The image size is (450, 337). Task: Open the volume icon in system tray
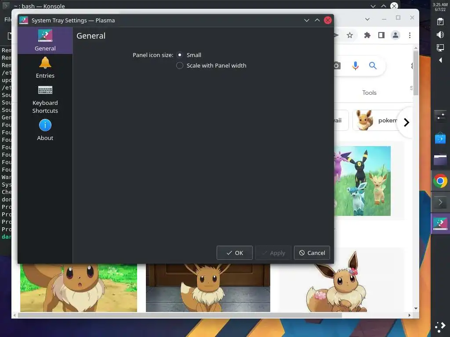(x=440, y=35)
